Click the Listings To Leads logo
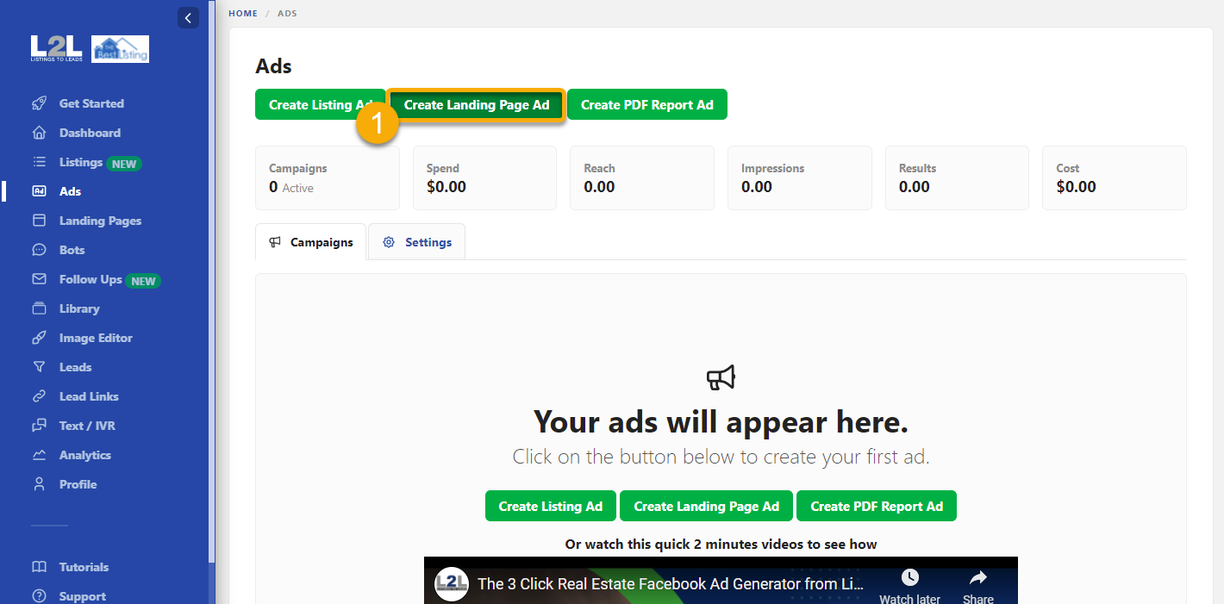Viewport: 1224px width, 604px height. (56, 48)
